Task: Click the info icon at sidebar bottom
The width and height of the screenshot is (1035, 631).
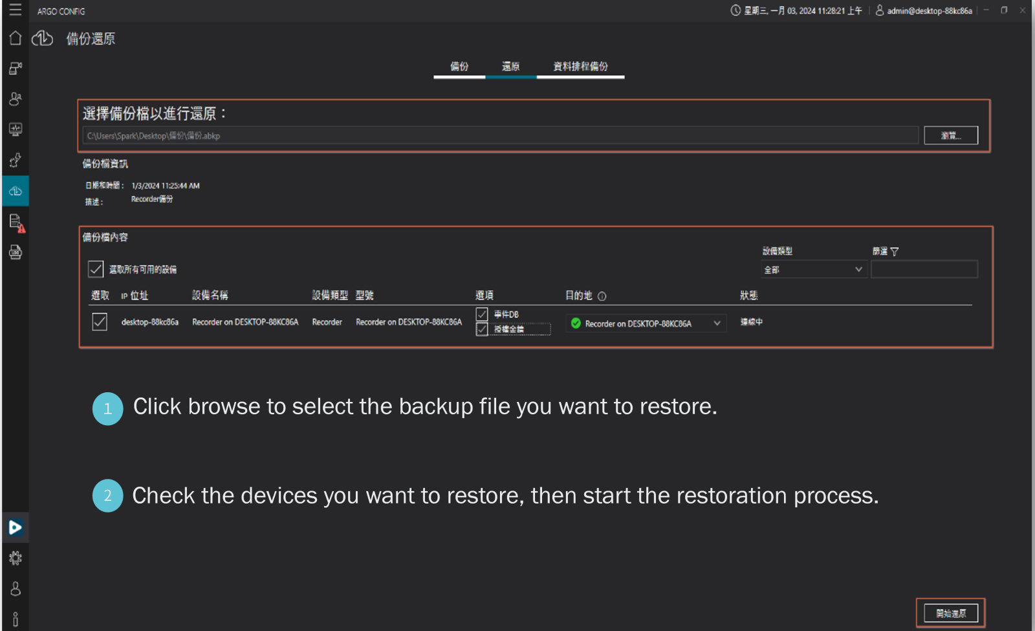Action: coord(16,619)
